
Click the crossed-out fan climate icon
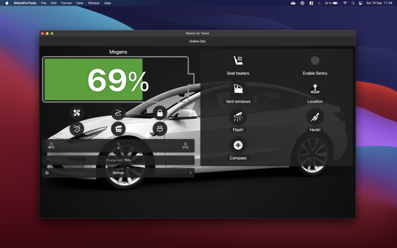(x=77, y=113)
